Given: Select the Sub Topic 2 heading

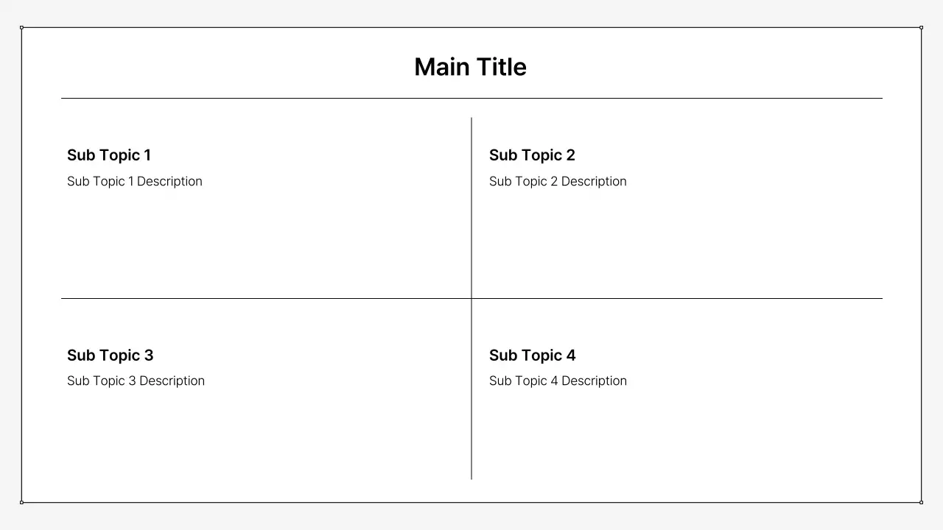Looking at the screenshot, I should pos(532,155).
